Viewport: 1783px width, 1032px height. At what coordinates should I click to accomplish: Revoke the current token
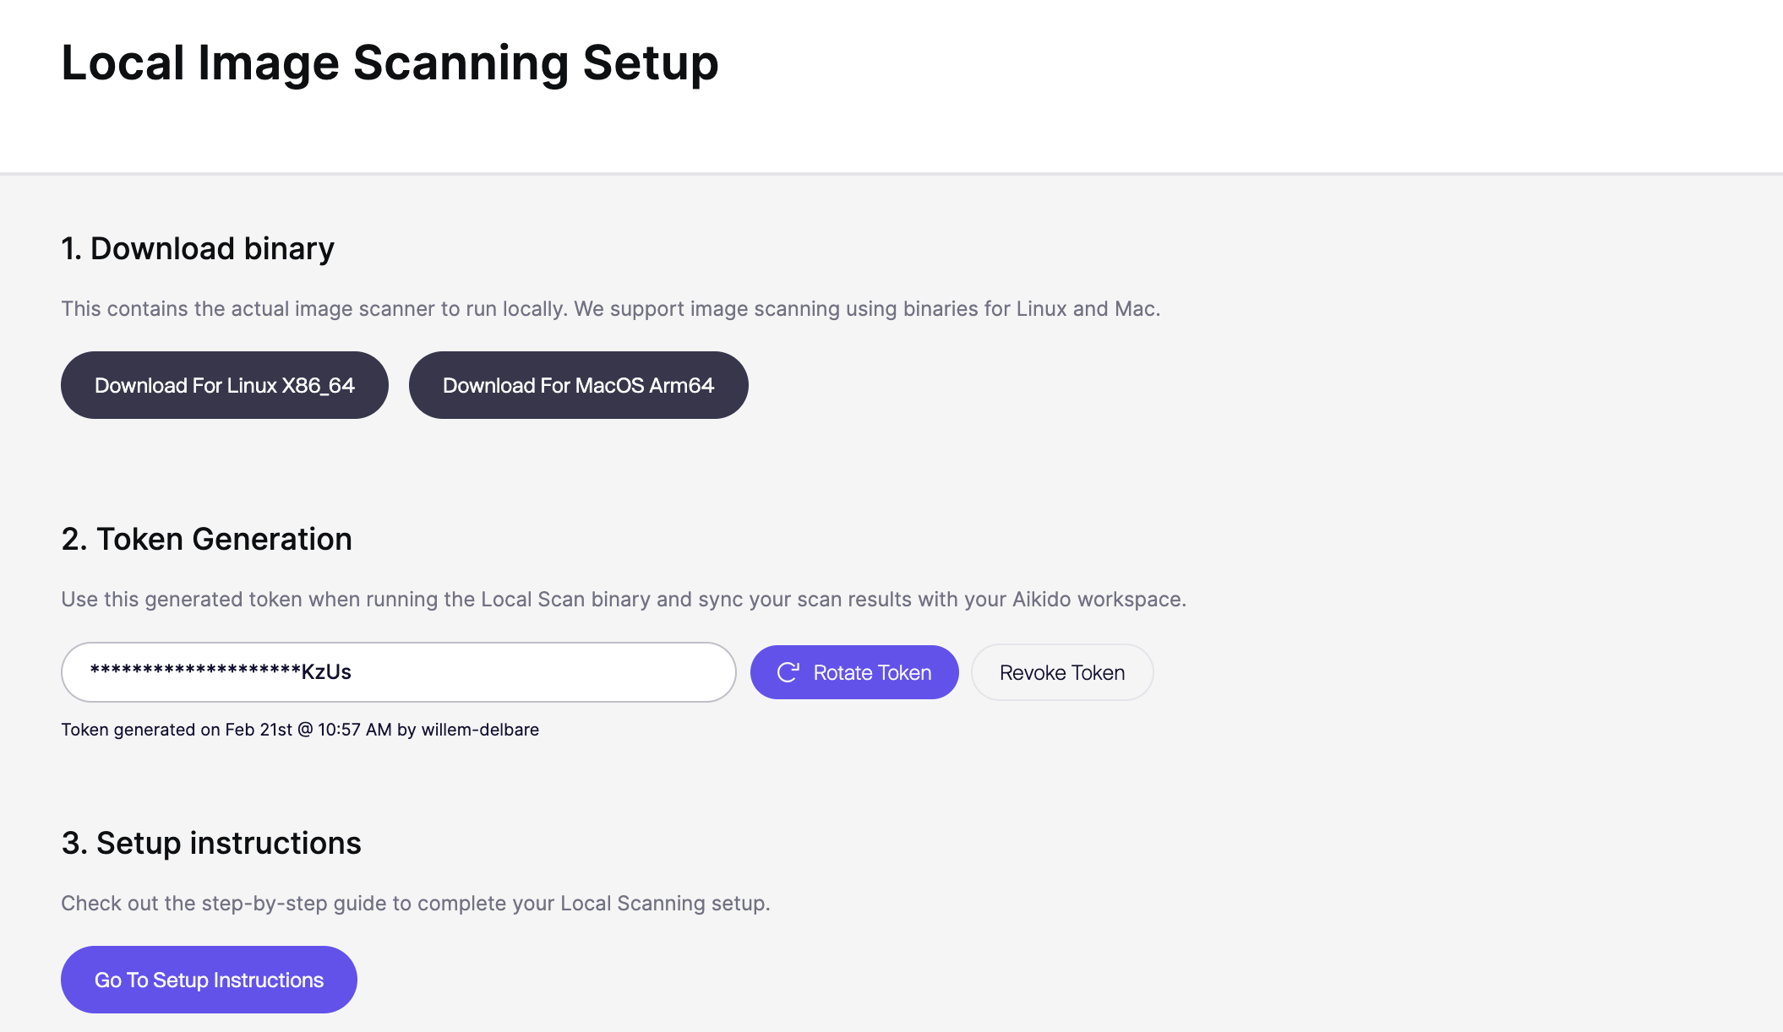[1062, 672]
